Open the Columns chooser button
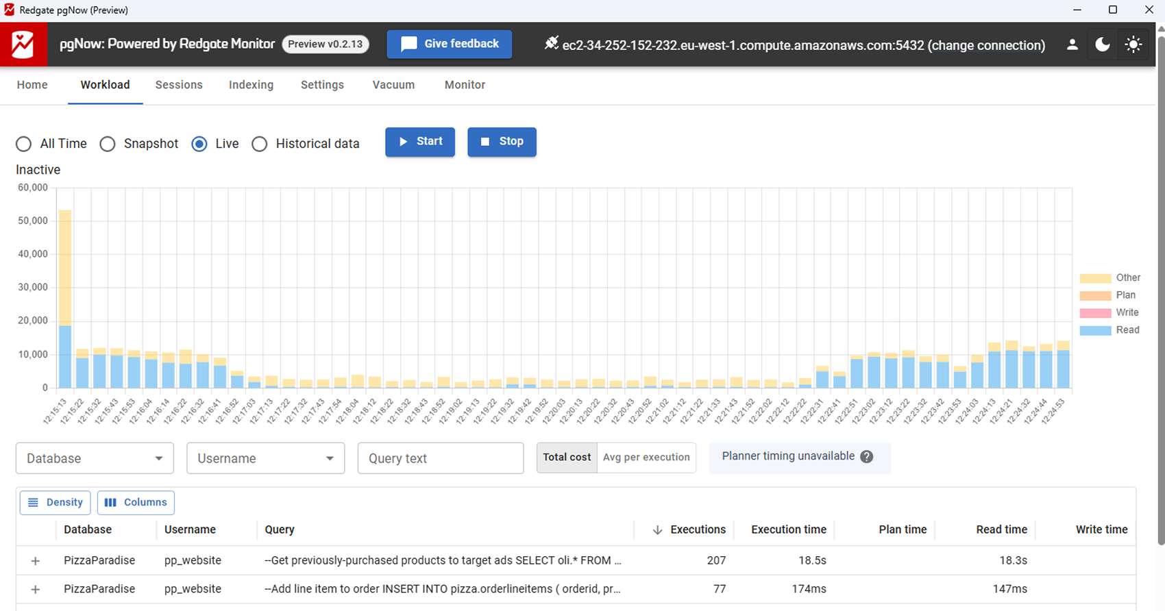The width and height of the screenshot is (1165, 611). point(136,503)
